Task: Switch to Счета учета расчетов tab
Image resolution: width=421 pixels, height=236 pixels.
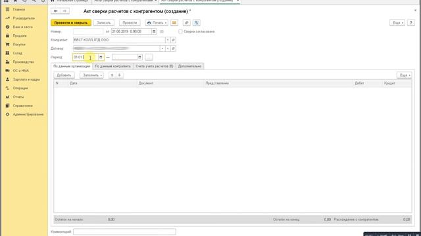Action: click(x=155, y=66)
